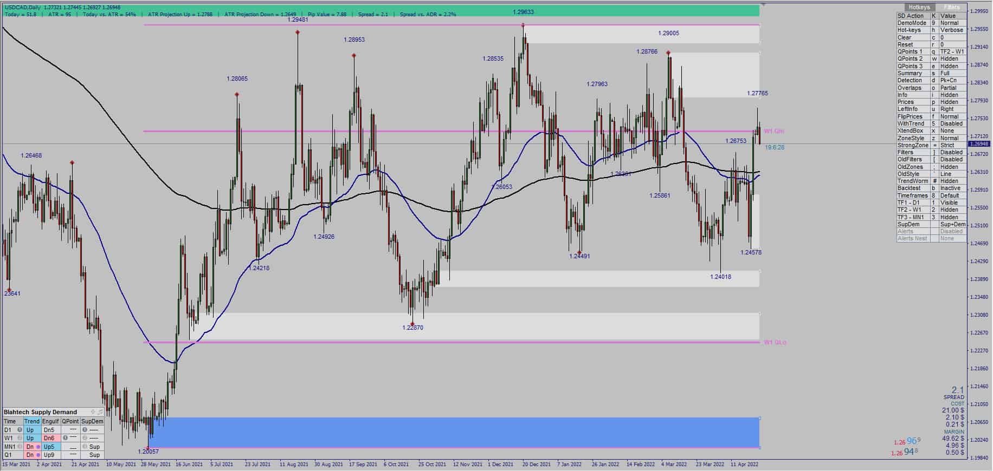Click the Blahtech Supply Demand panel title
This screenshot has height=471, width=993.
point(41,412)
